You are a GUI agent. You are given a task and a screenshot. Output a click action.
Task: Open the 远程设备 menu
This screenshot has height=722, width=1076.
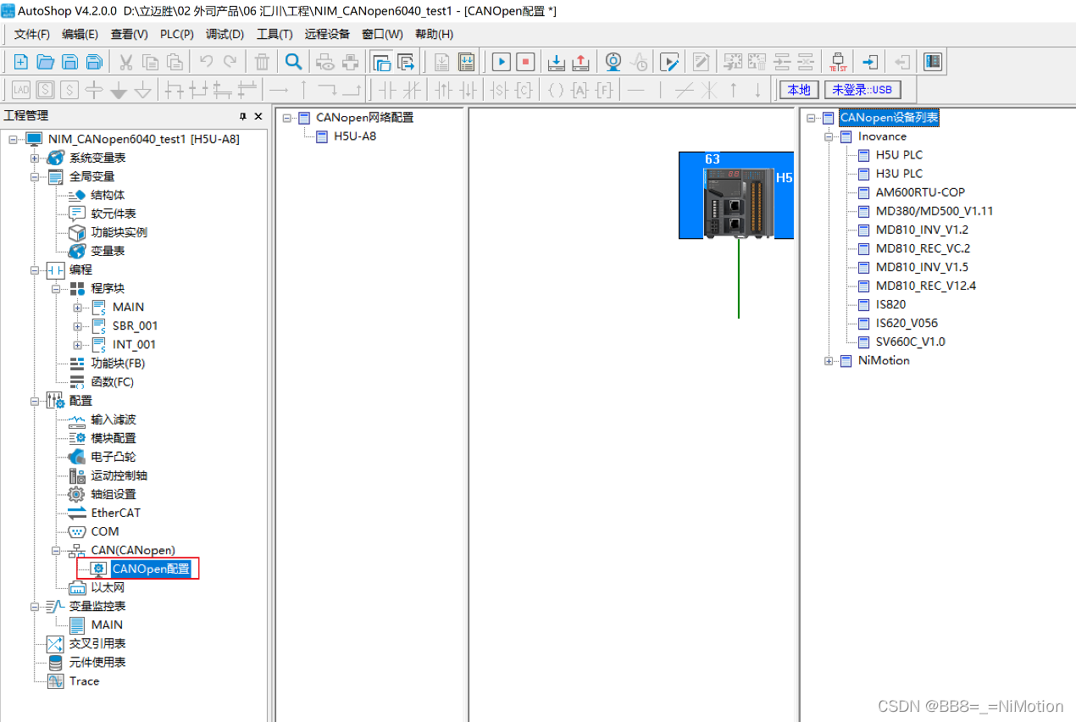click(x=327, y=35)
